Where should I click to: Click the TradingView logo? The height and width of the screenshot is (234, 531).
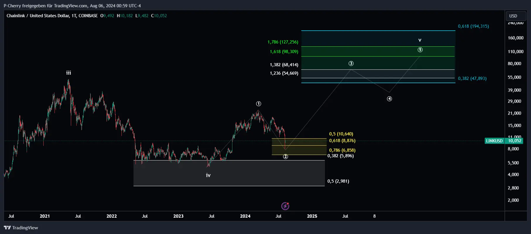[21, 228]
